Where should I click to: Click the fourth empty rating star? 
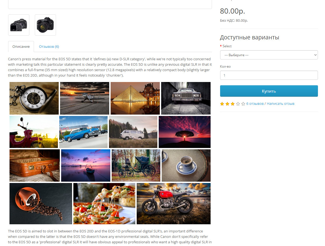tap(238, 104)
